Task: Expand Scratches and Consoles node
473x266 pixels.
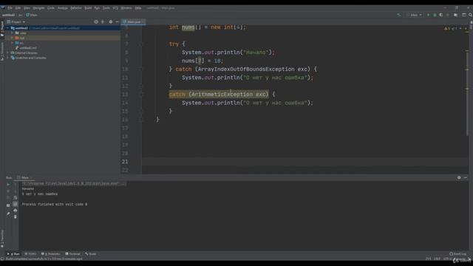Action: [8, 58]
